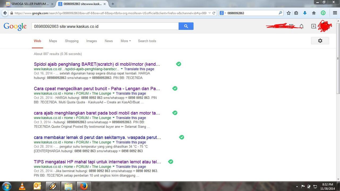This screenshot has height=191, width=340.
Task: Click the page vertical scrollbar
Action: 338,58
